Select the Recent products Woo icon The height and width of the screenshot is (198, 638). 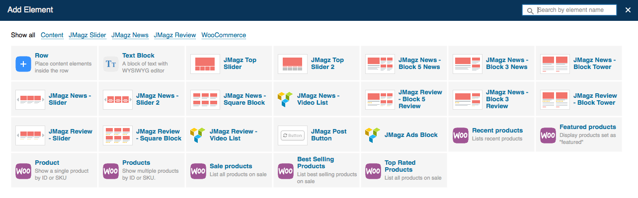pyautogui.click(x=461, y=135)
